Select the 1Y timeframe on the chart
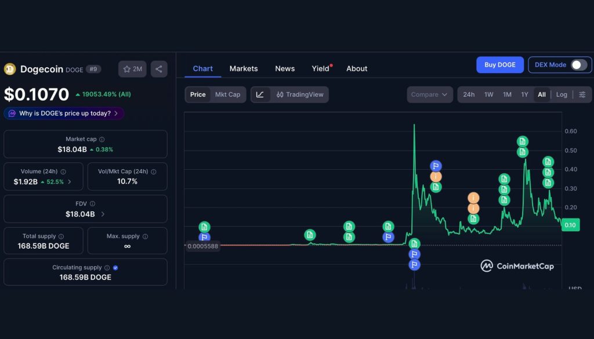 (x=526, y=94)
